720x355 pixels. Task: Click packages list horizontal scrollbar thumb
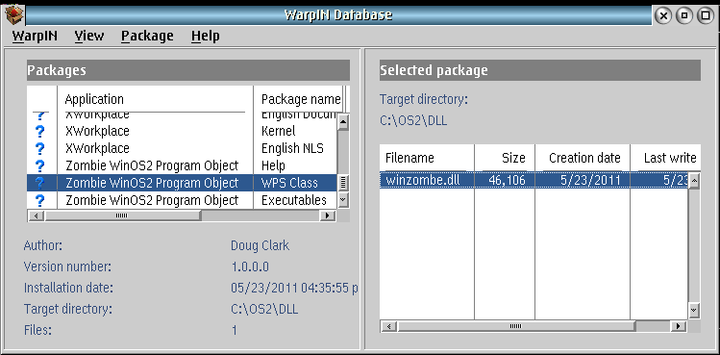[x=123, y=216]
